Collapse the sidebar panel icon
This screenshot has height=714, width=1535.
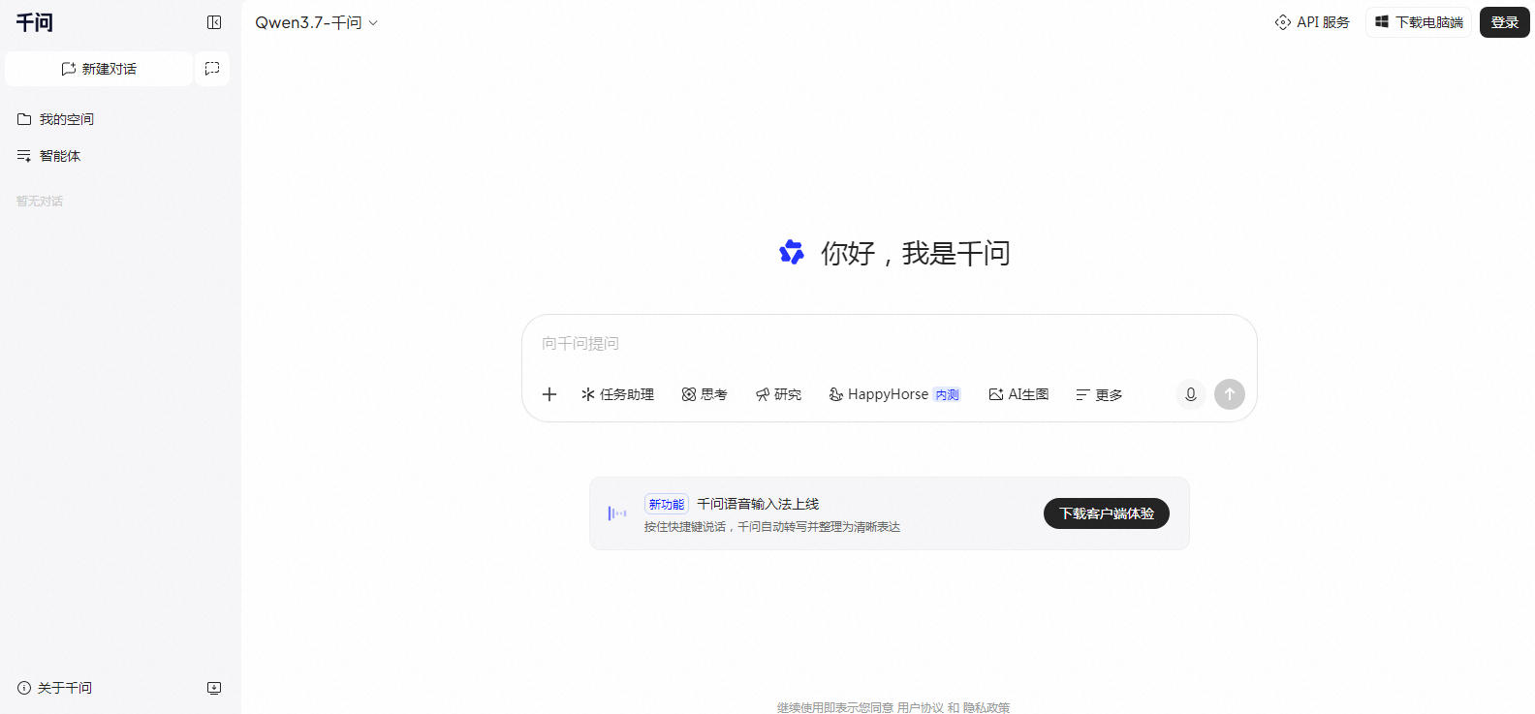(x=214, y=22)
